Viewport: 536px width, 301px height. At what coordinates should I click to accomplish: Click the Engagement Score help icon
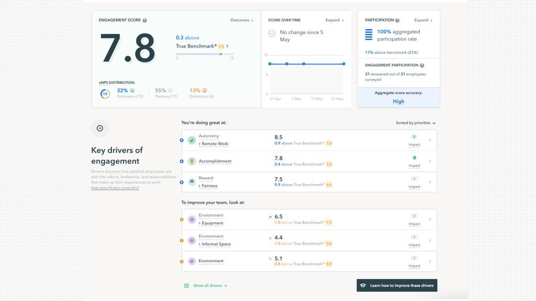[144, 20]
